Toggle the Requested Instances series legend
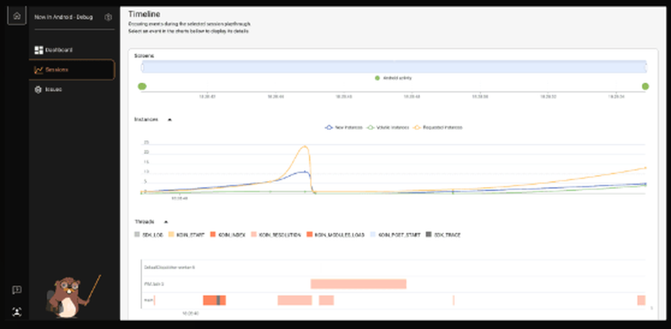671x329 pixels. (x=437, y=127)
